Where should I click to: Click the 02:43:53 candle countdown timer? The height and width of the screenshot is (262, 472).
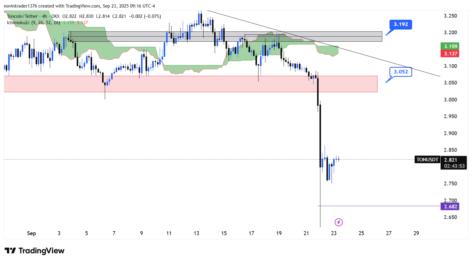(x=454, y=166)
